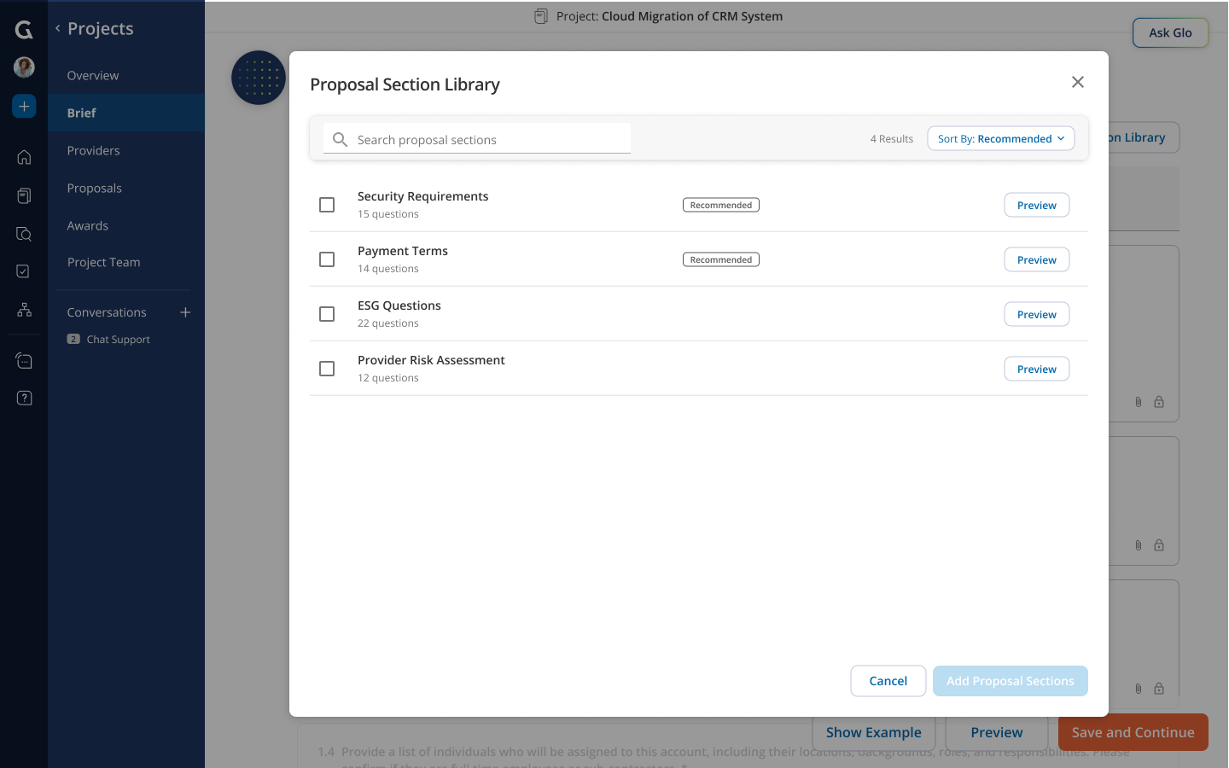This screenshot has height=768, width=1229.
Task: Tick the ESG Questions checkbox
Action: coord(327,314)
